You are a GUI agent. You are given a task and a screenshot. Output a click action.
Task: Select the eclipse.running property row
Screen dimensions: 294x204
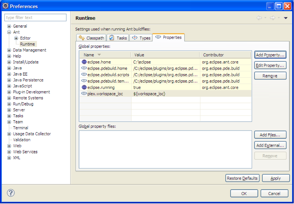click(x=166, y=87)
